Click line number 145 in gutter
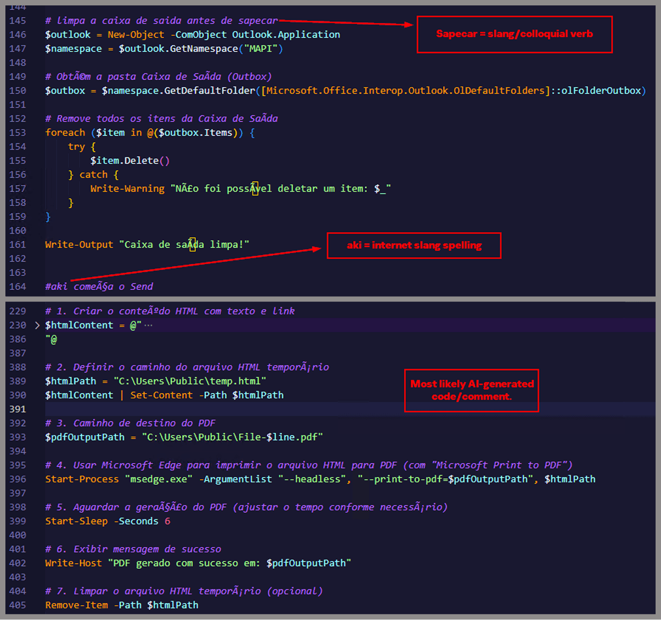 pos(17,21)
